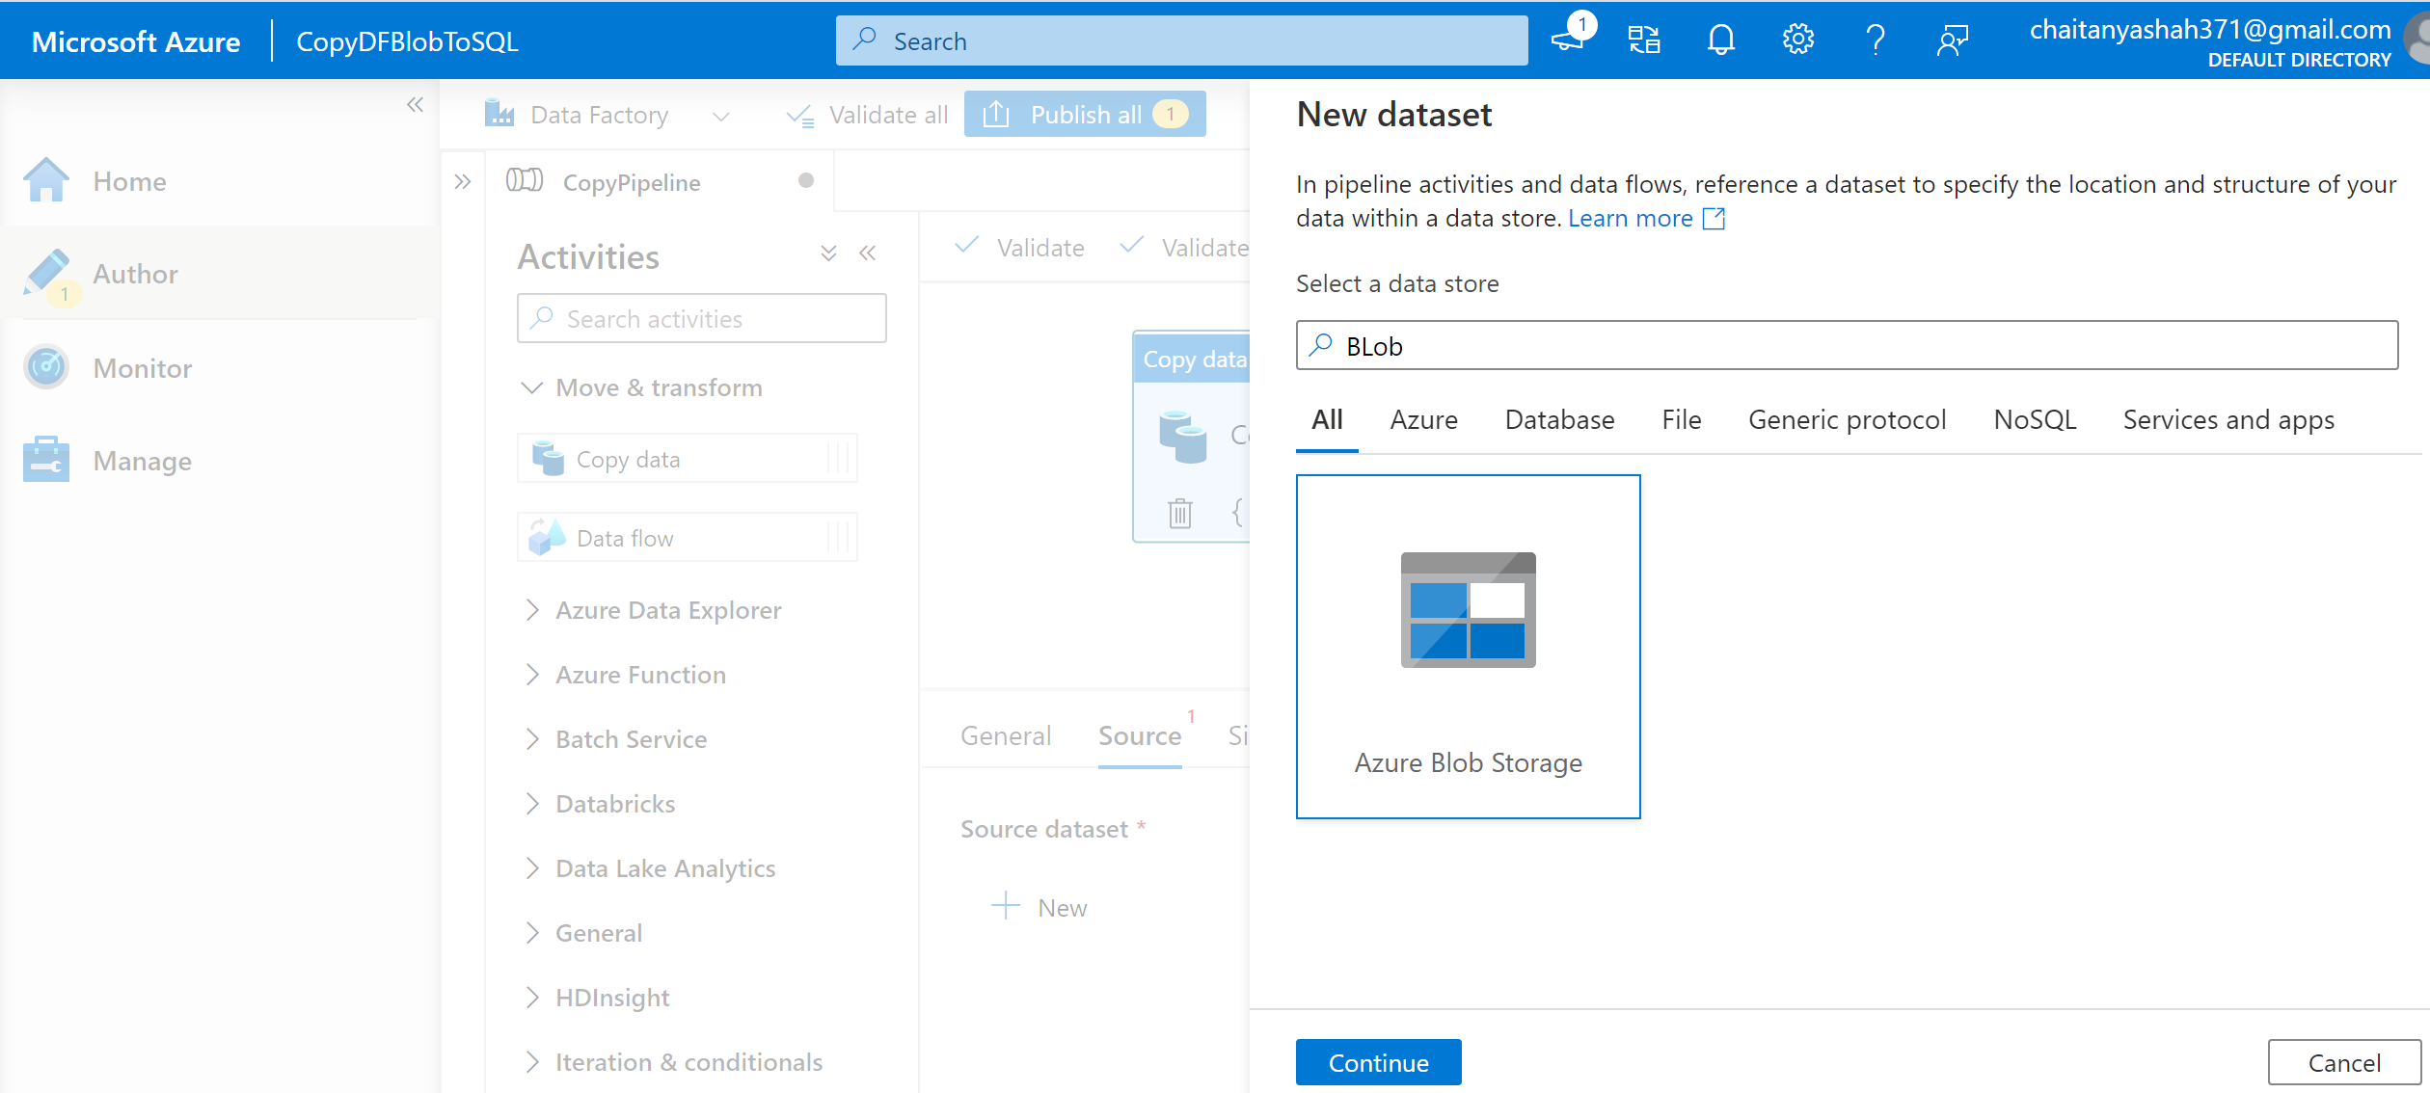Switch to the NoSQL tab
The image size is (2430, 1093).
pyautogui.click(x=2035, y=420)
